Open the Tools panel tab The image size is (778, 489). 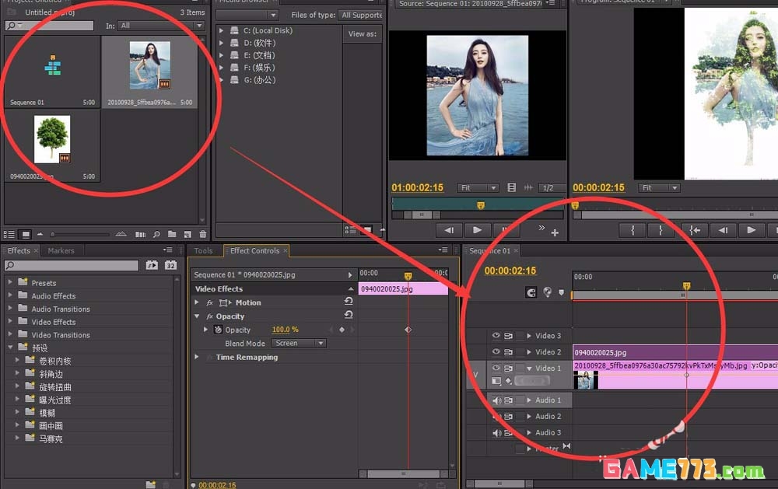tap(204, 250)
